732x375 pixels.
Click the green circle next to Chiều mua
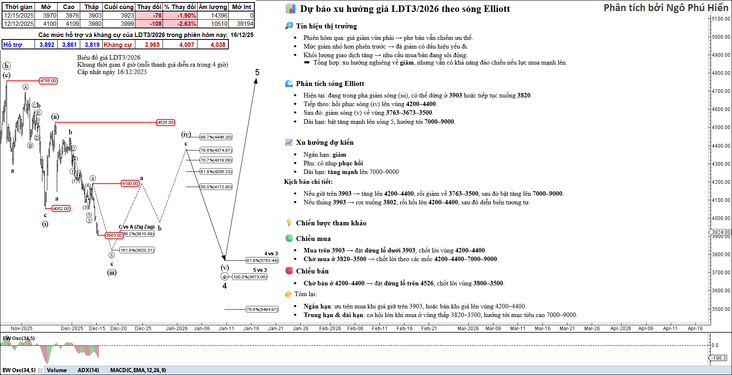pyautogui.click(x=289, y=238)
